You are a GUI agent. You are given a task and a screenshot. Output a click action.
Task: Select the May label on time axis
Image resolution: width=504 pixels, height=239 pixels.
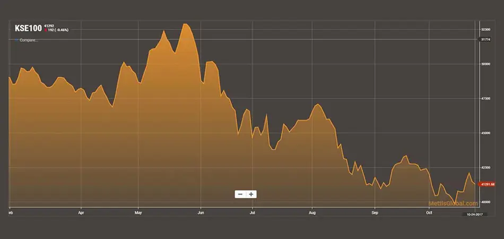pos(138,211)
